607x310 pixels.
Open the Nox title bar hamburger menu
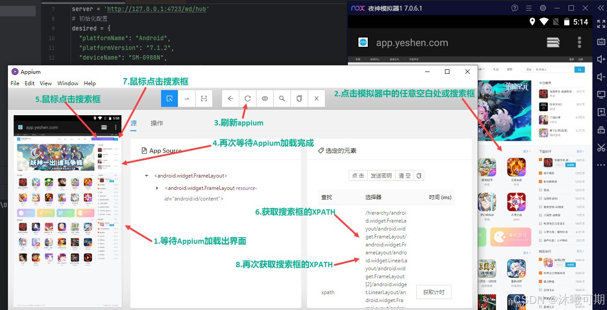[x=529, y=8]
